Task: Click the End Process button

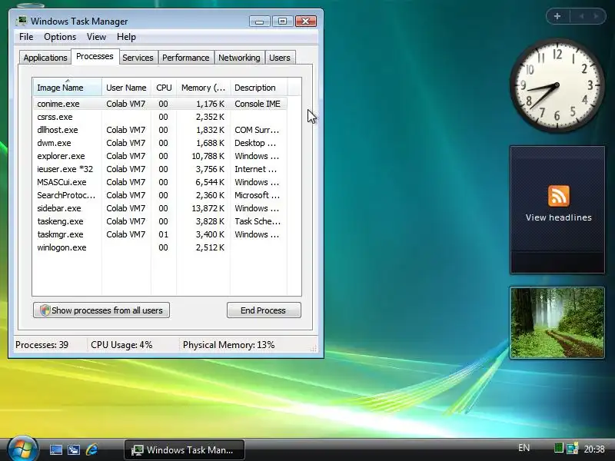Action: (x=264, y=310)
